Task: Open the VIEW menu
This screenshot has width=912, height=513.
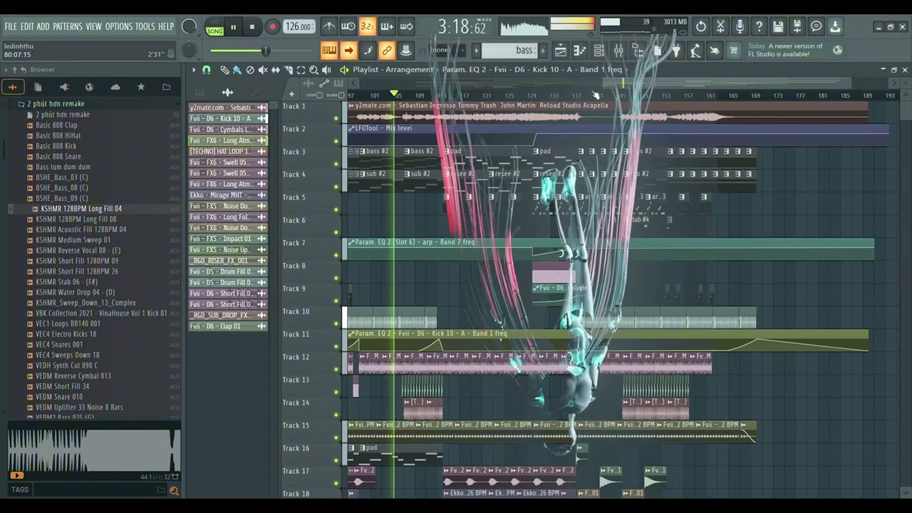Action: (94, 26)
